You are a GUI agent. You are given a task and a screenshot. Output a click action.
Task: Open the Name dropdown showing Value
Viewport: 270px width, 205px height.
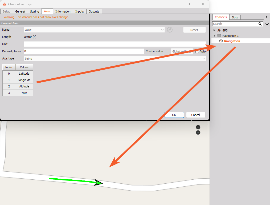(x=94, y=30)
